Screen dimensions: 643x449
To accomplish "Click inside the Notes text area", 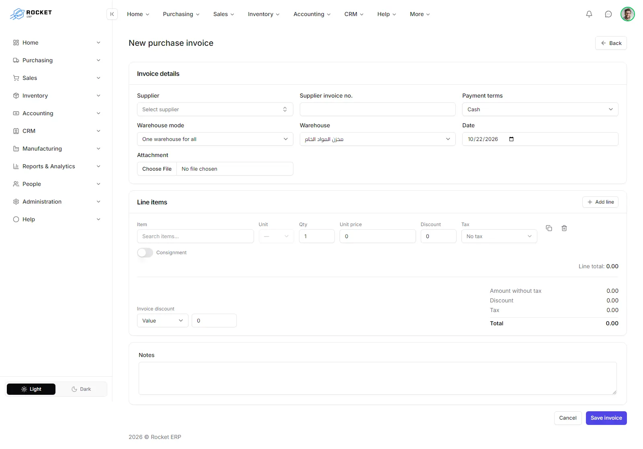I will click(378, 378).
